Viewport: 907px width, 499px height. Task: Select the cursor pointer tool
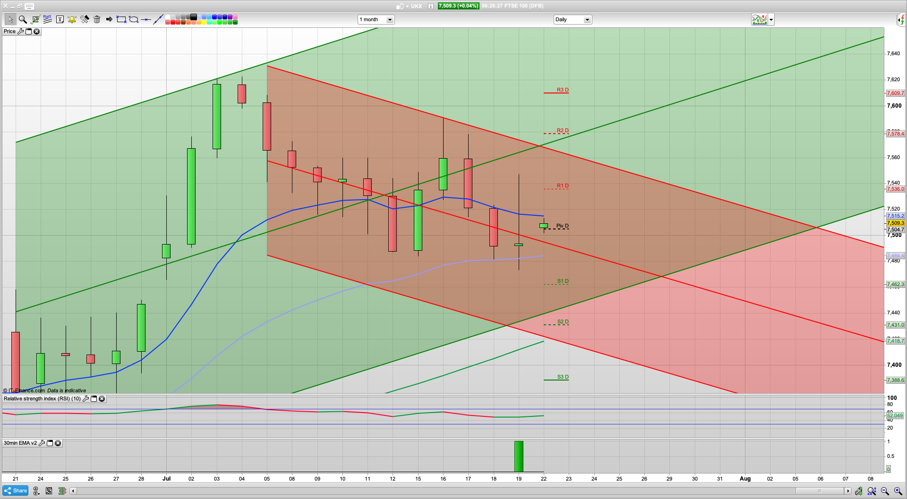point(10,19)
